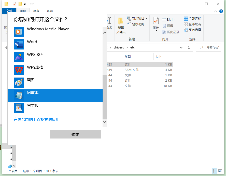
Task: Click the 编辑 edit icon
Action: 164,26
